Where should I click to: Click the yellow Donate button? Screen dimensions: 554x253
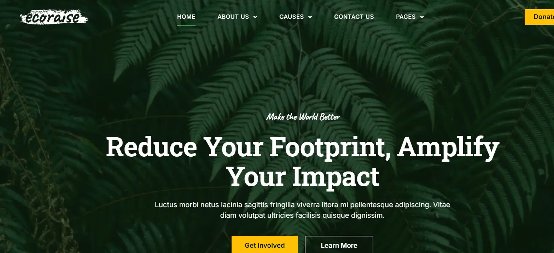[x=540, y=17]
